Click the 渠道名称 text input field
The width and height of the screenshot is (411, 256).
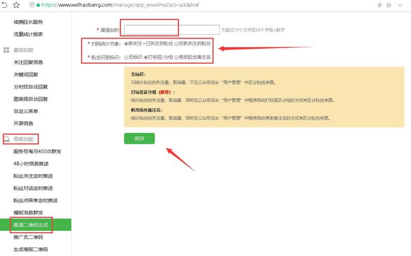point(172,30)
